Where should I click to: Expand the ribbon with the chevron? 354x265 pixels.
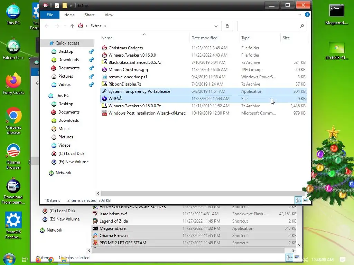coord(300,14)
